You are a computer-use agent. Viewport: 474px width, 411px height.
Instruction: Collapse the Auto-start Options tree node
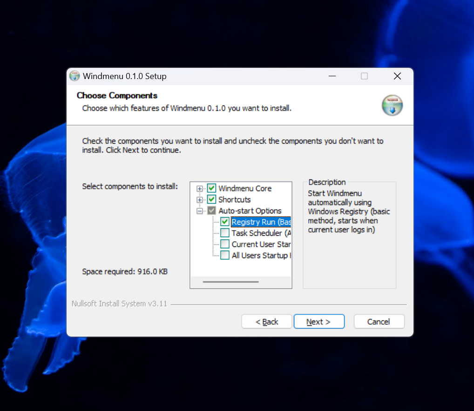coord(200,211)
